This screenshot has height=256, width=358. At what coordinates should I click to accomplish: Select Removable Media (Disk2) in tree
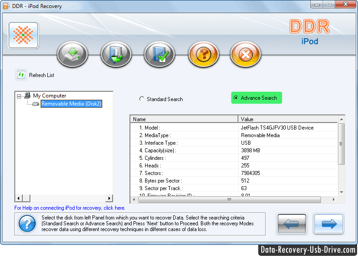coord(71,104)
